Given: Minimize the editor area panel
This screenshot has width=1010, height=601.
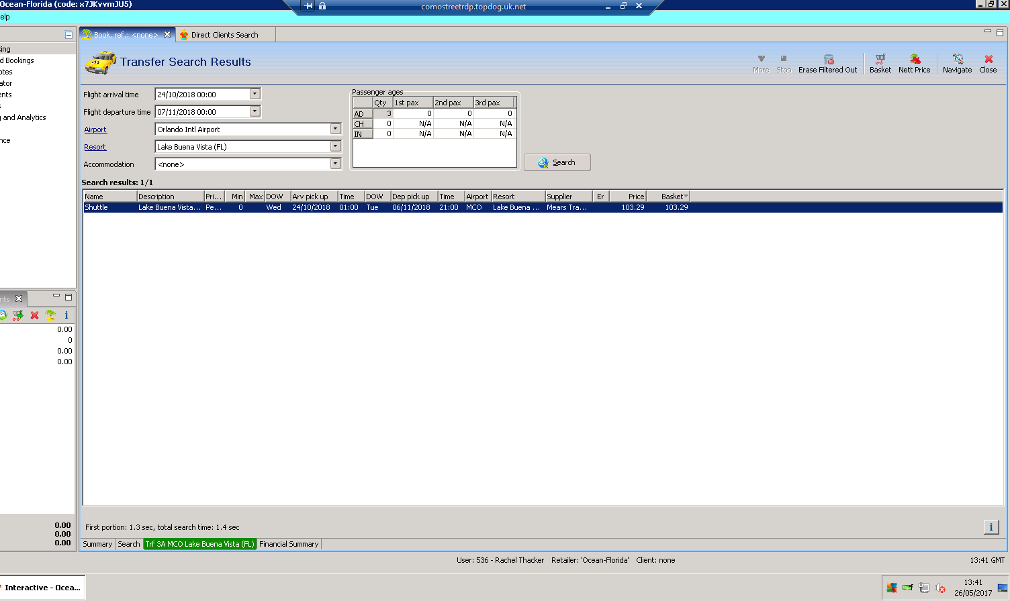Looking at the screenshot, I should point(988,32).
